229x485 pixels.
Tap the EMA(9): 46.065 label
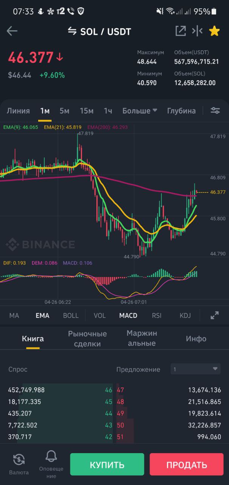coord(20,127)
